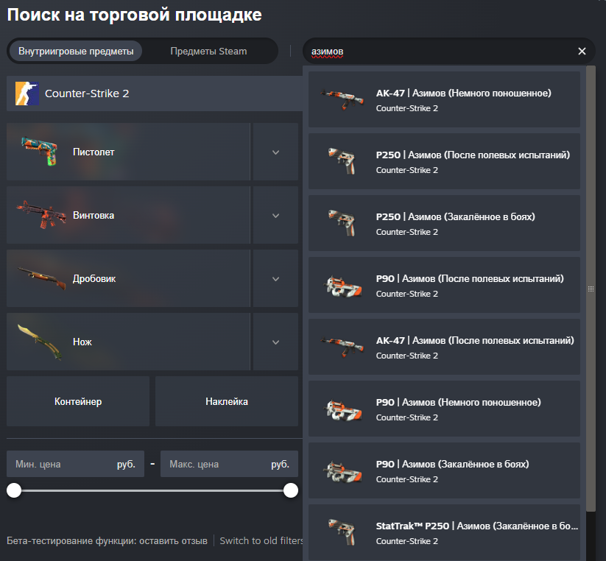This screenshot has width=606, height=561.
Task: Clear the азимов search with the X icon
Action: click(x=582, y=51)
